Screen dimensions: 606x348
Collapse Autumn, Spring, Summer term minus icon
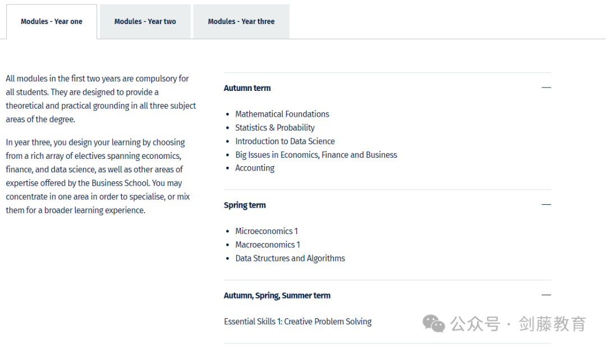[546, 295]
